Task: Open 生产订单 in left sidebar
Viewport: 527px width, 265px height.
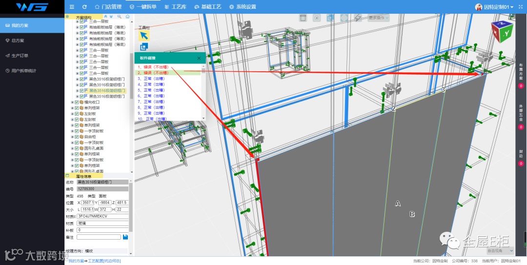Action: click(x=32, y=56)
